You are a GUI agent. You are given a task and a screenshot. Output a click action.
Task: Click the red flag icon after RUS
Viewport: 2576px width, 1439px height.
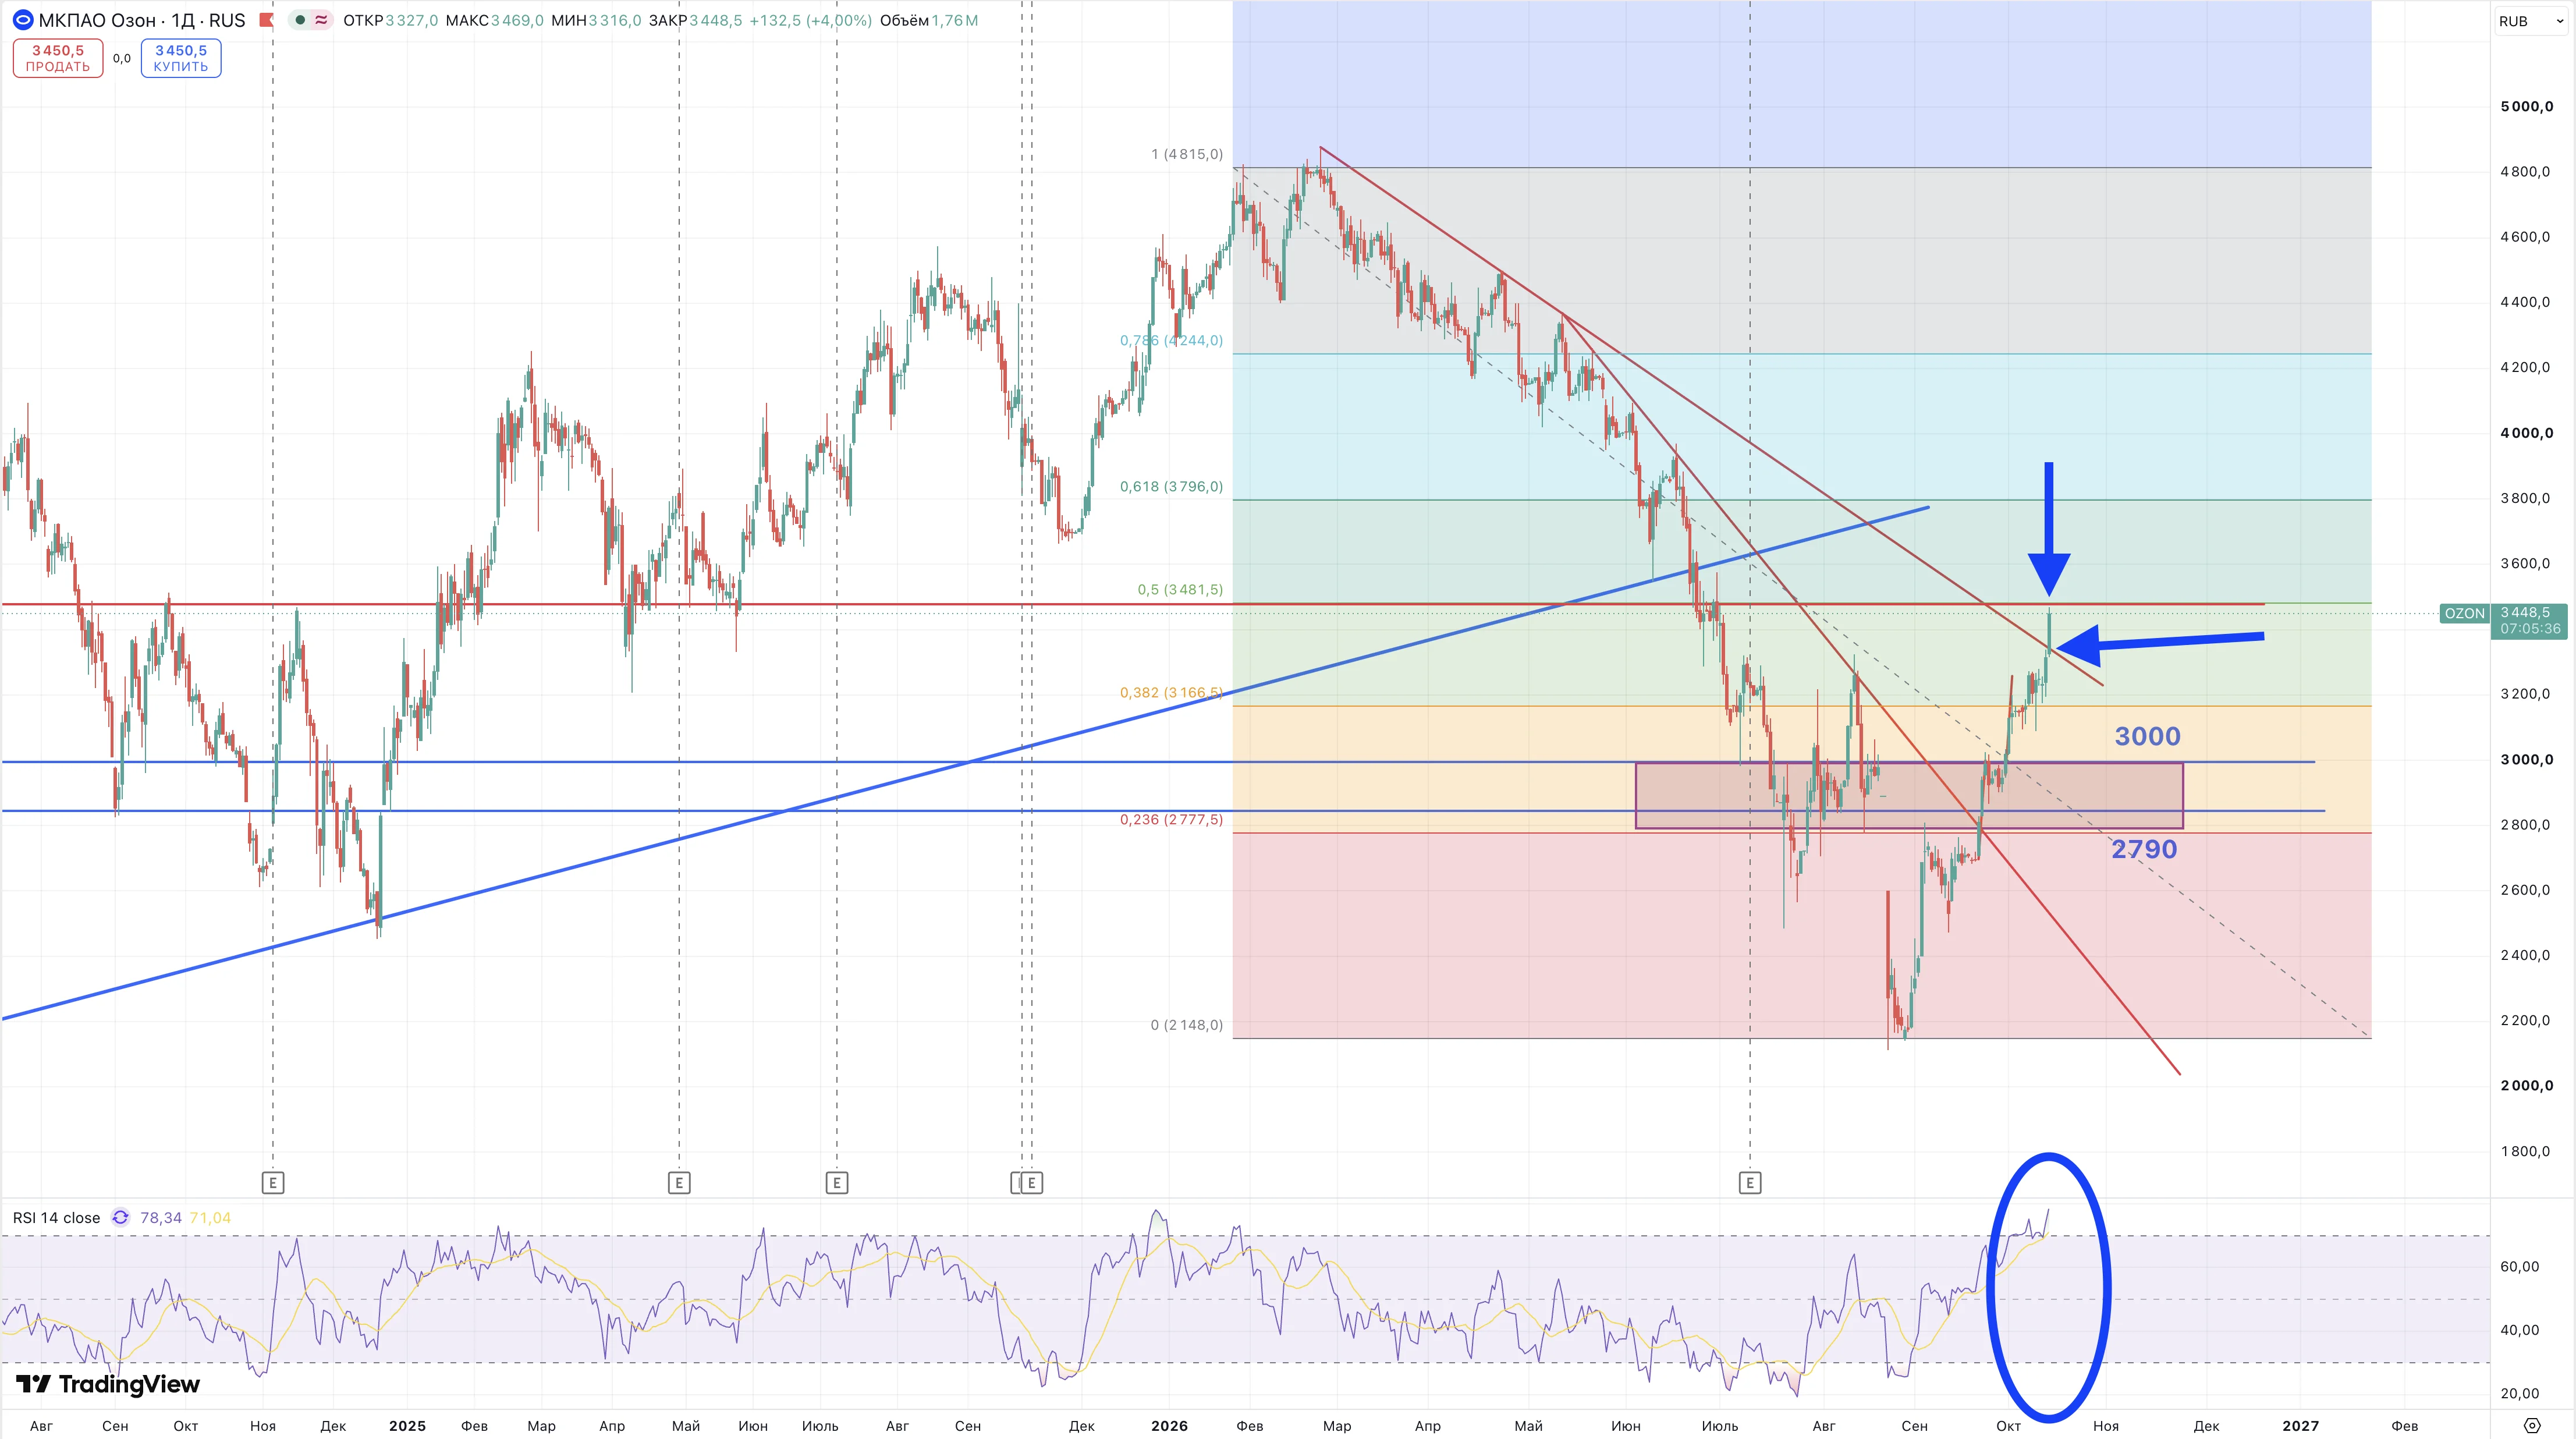266,20
